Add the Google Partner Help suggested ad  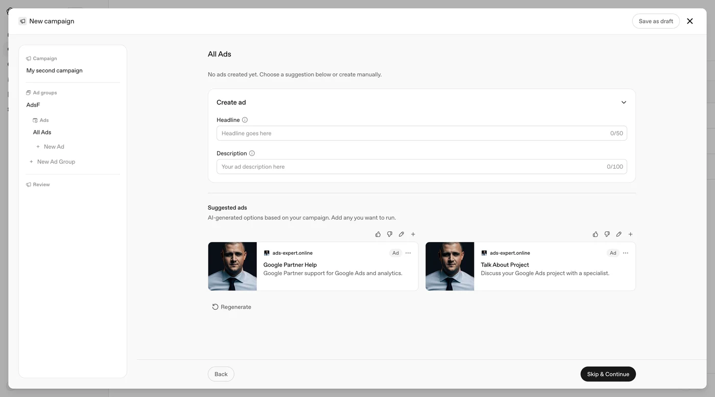point(413,234)
